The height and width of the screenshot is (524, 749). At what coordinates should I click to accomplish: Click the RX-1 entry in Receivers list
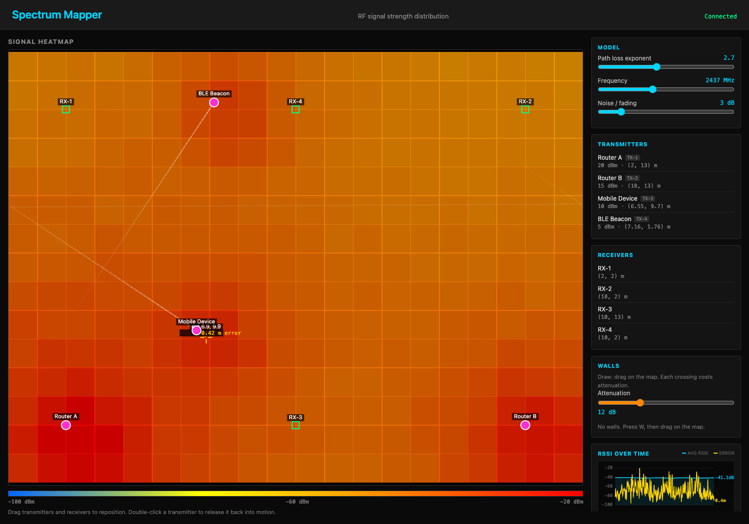coord(666,272)
